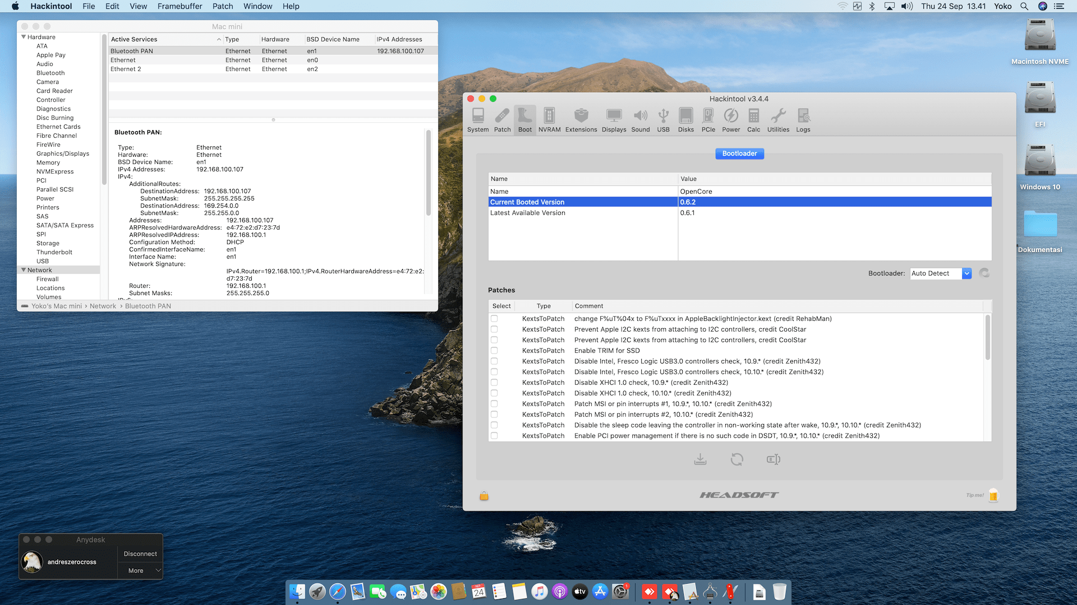Open the NVRAM tool in Hackintool
Image resolution: width=1077 pixels, height=605 pixels.
pos(549,120)
